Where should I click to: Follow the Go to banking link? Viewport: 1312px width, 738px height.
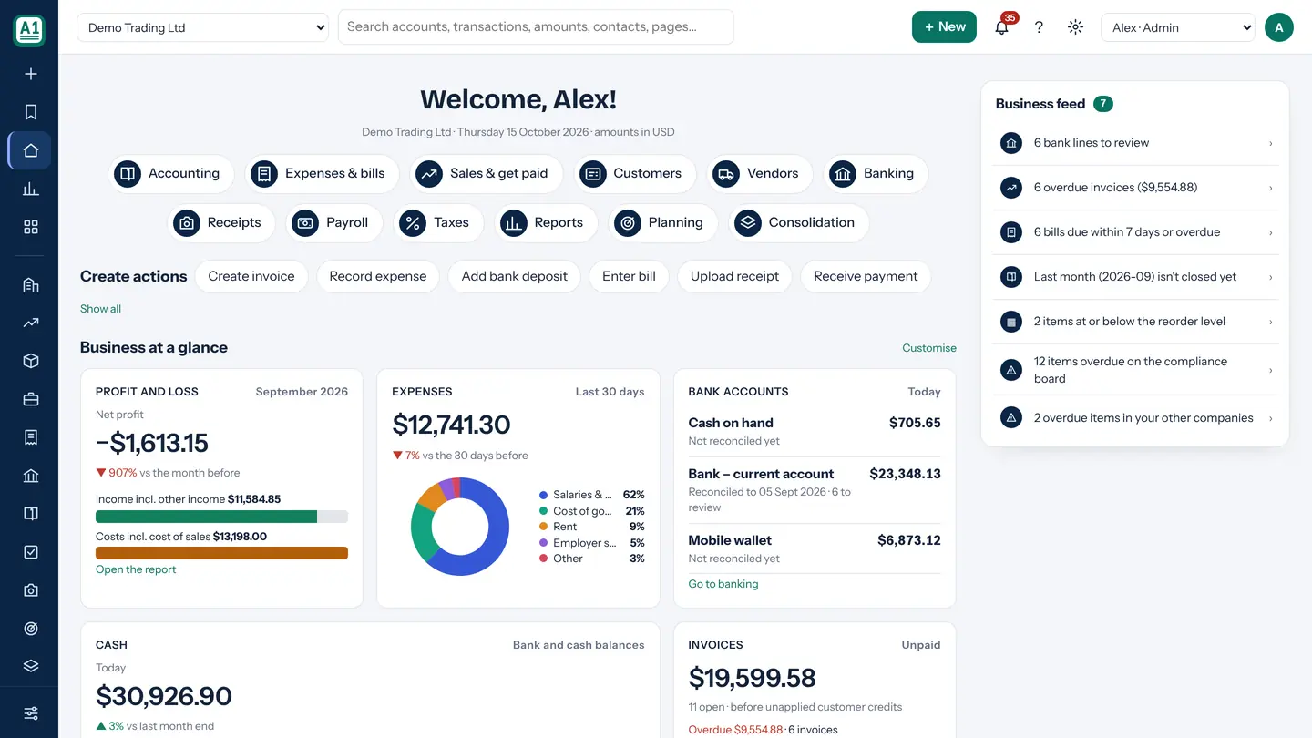pyautogui.click(x=723, y=584)
